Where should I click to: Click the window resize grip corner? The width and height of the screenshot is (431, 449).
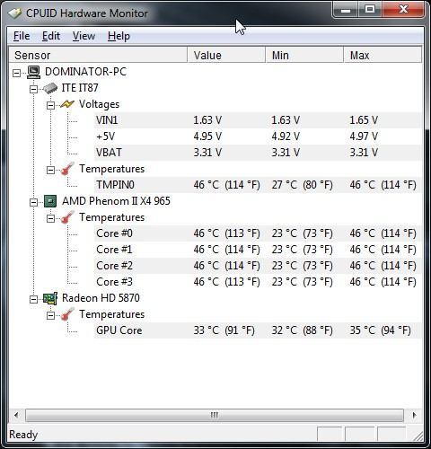coord(418,436)
